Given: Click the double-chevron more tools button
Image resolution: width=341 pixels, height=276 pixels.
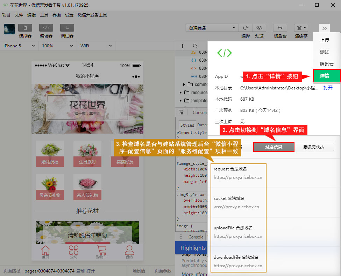Looking at the screenshot, I should (324, 28).
